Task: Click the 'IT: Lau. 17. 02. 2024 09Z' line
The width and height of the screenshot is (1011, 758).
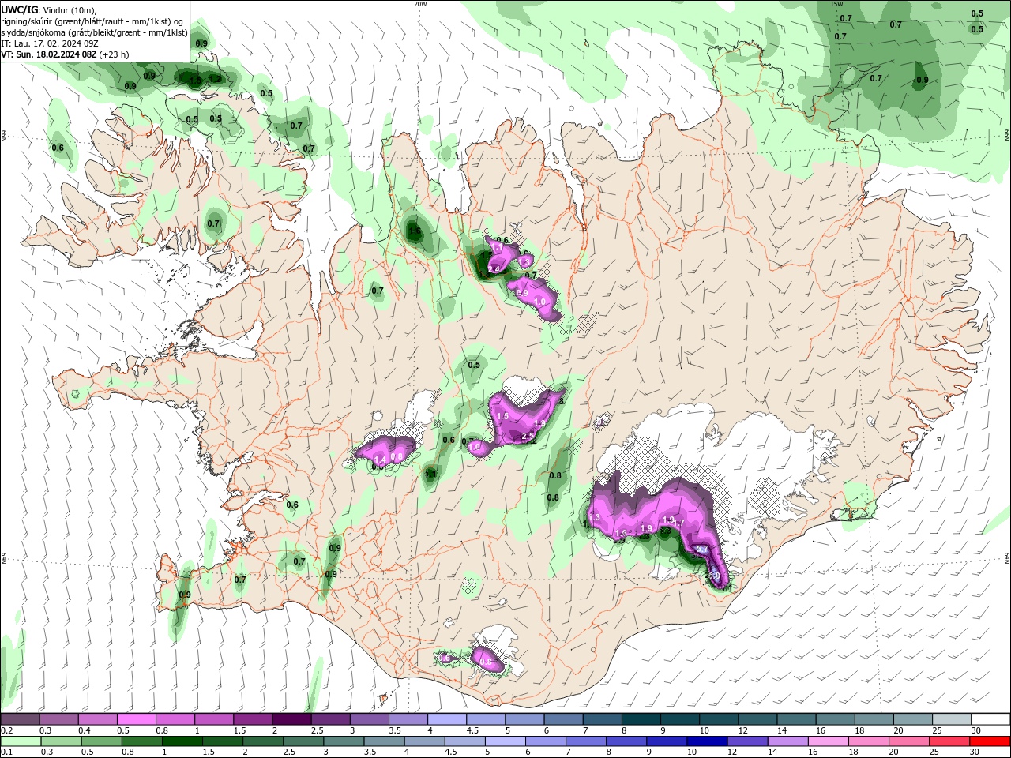Action: tap(50, 43)
